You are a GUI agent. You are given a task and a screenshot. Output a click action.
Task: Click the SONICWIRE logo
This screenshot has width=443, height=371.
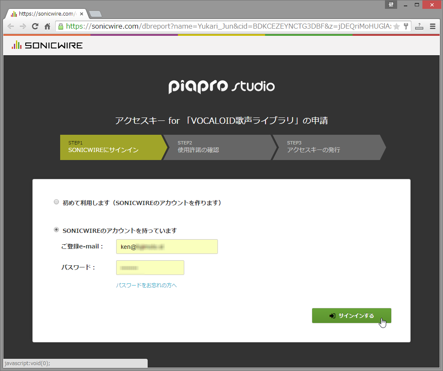[47, 45]
